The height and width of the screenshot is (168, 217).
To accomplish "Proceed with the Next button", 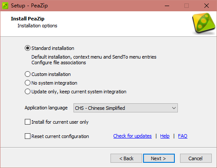I will 159,158.
